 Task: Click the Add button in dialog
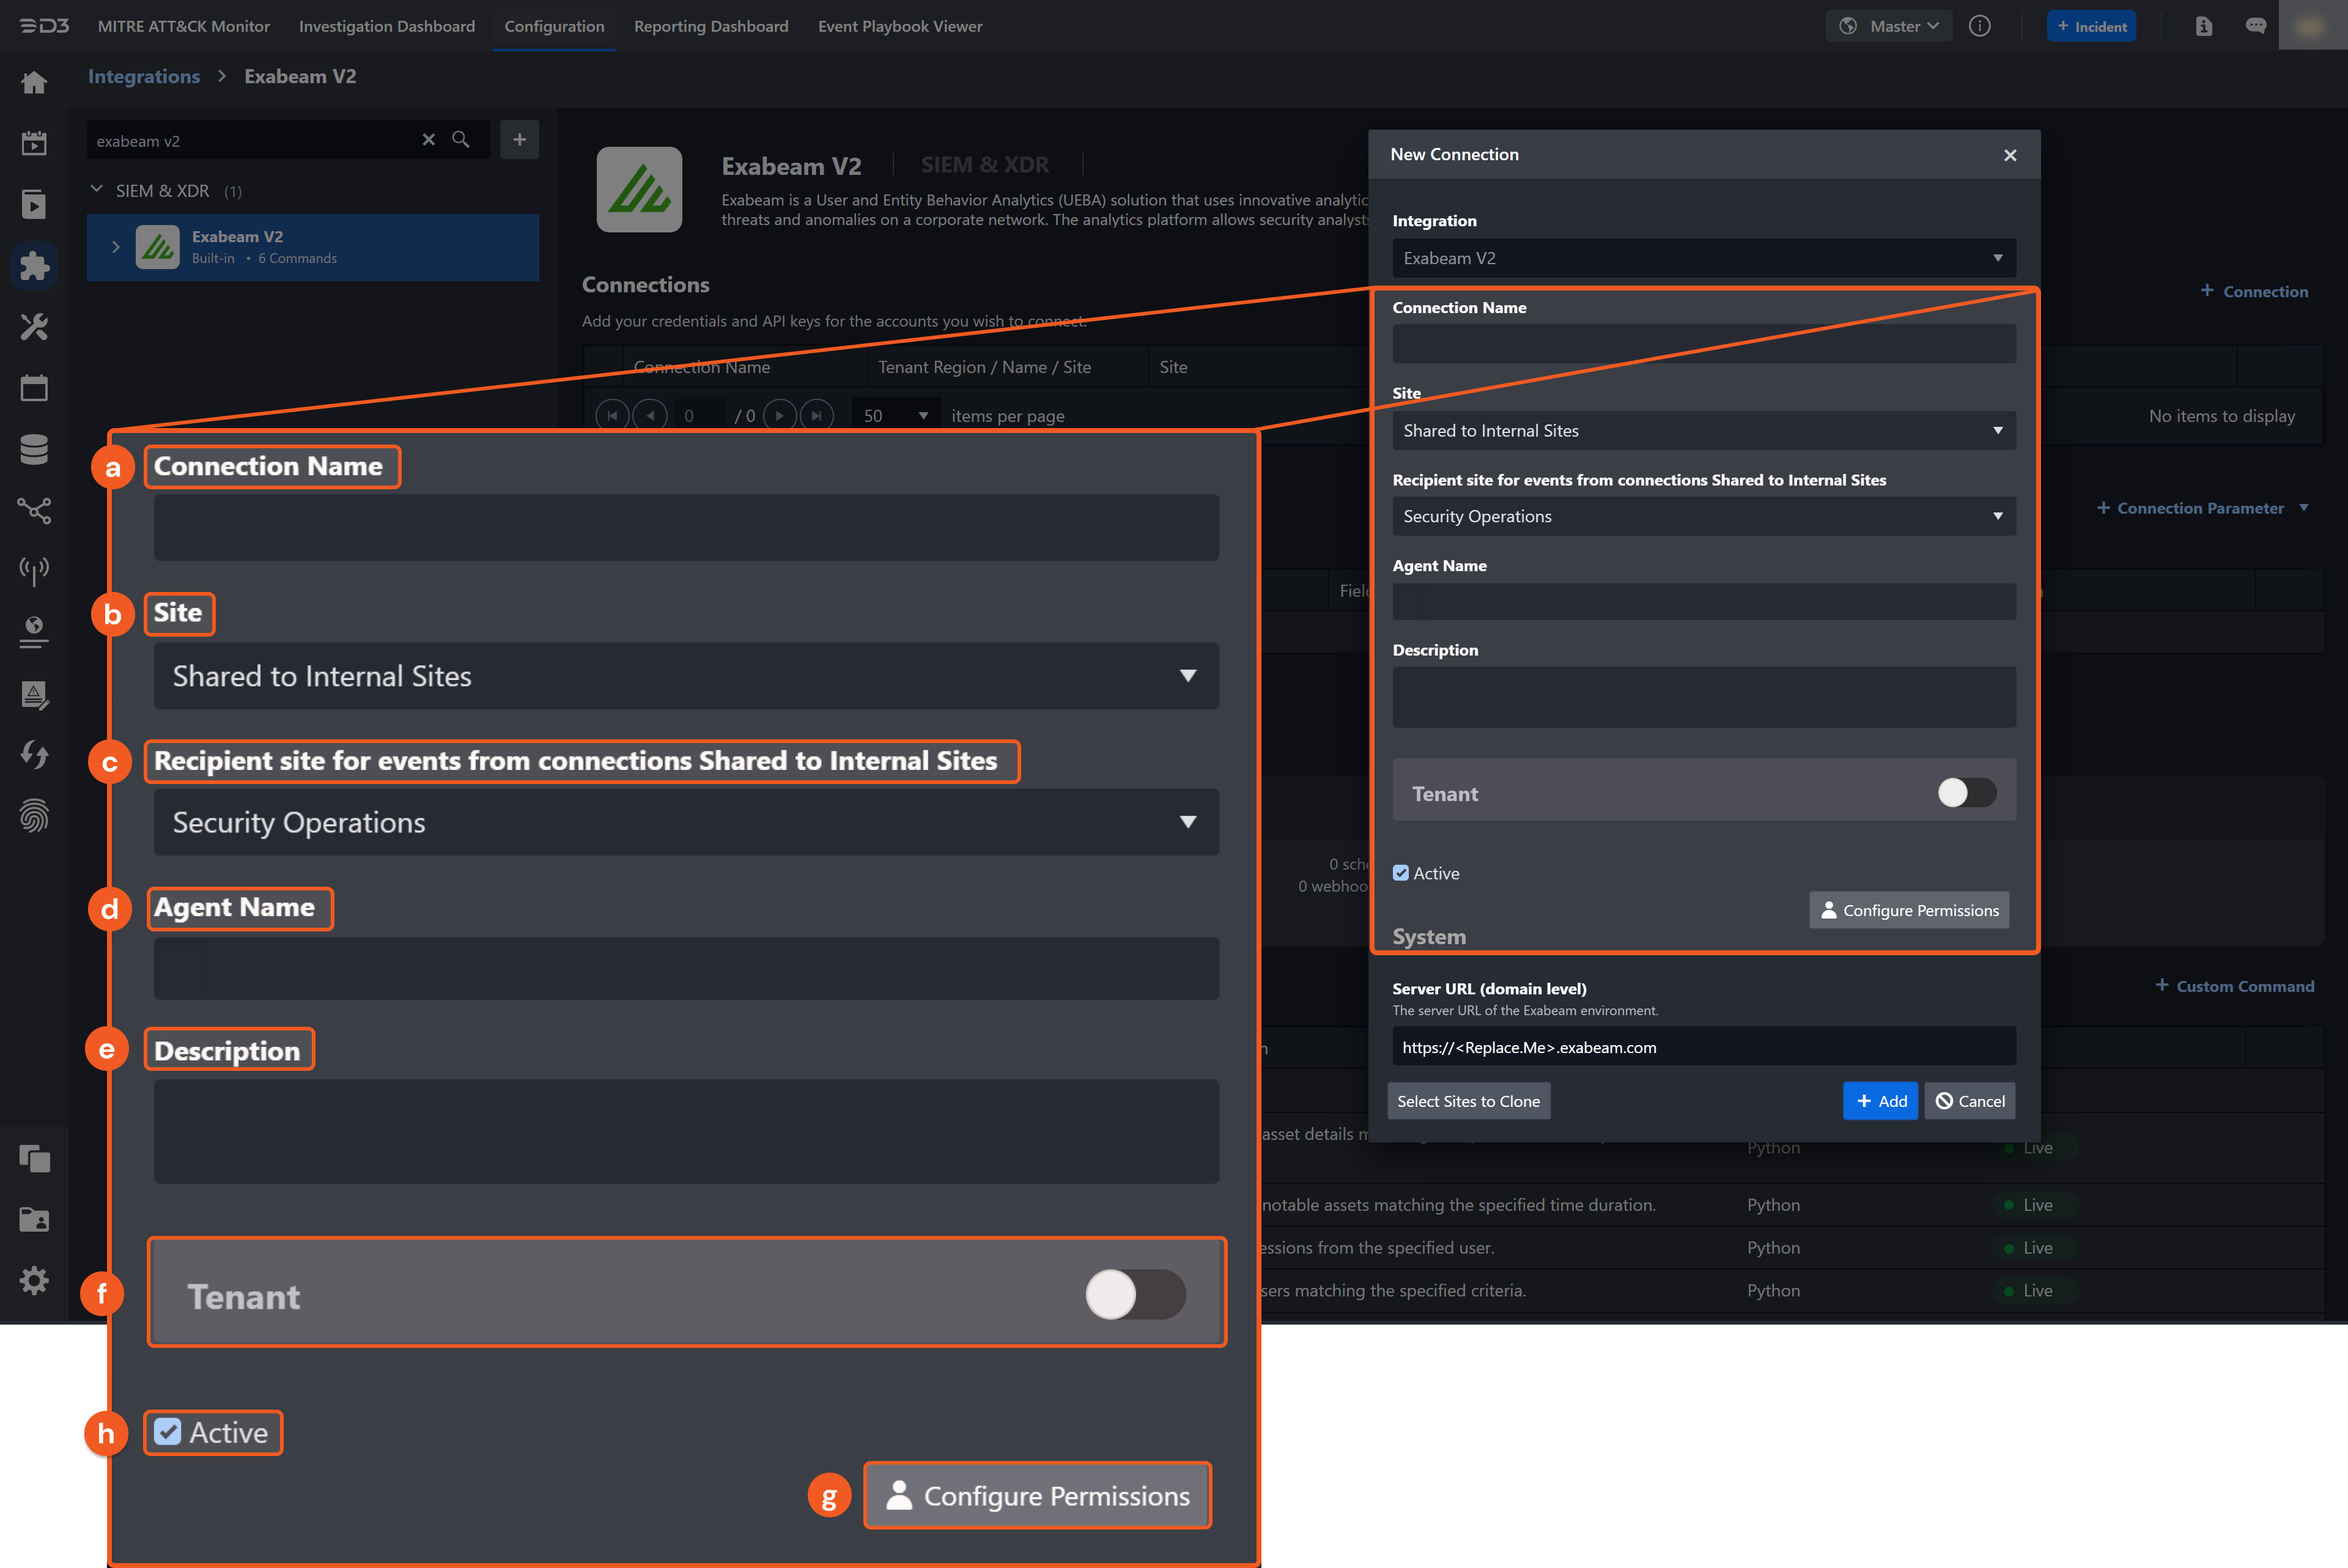click(1879, 1101)
